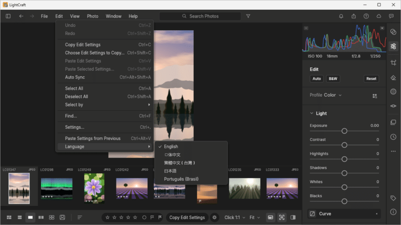This screenshot has width=401, height=225.
Task: Open cloud sync status icon
Action: (379, 16)
